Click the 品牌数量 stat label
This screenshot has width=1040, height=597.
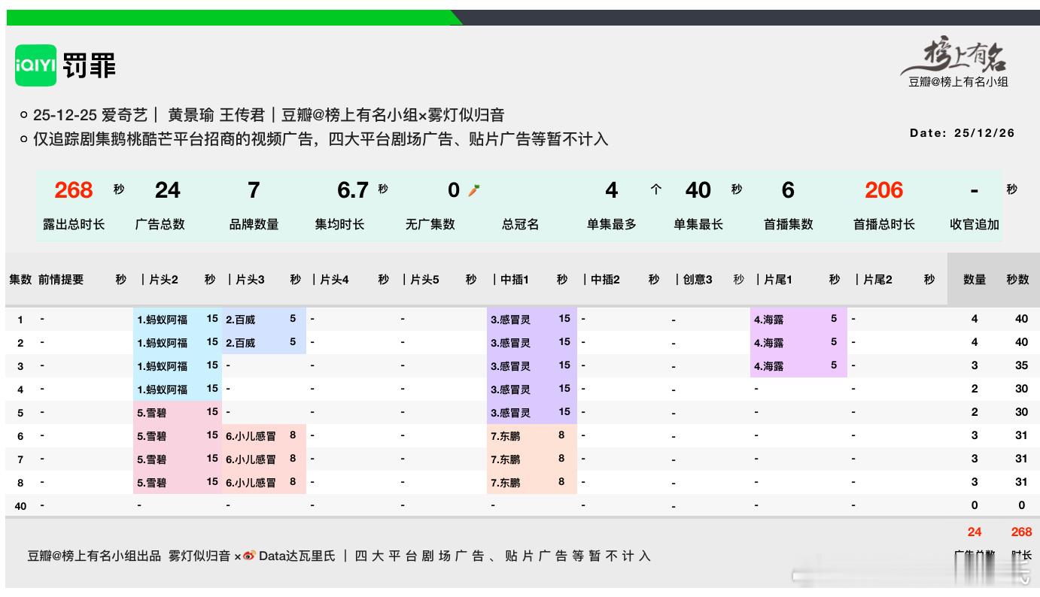(x=254, y=224)
